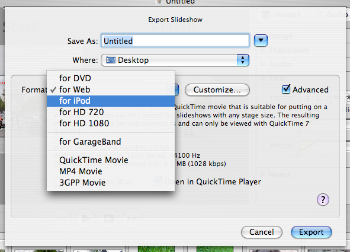Click the Save As filename field
350x252 pixels.
tap(175, 41)
